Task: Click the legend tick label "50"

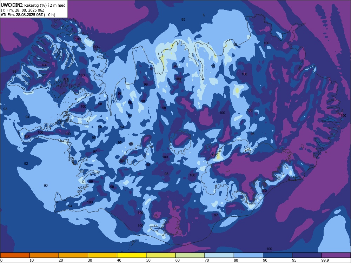Action: pos(148,260)
